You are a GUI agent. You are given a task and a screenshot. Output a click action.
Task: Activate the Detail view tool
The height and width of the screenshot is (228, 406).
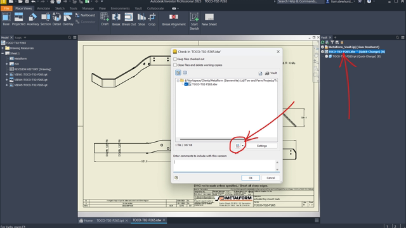pyautogui.click(x=56, y=19)
